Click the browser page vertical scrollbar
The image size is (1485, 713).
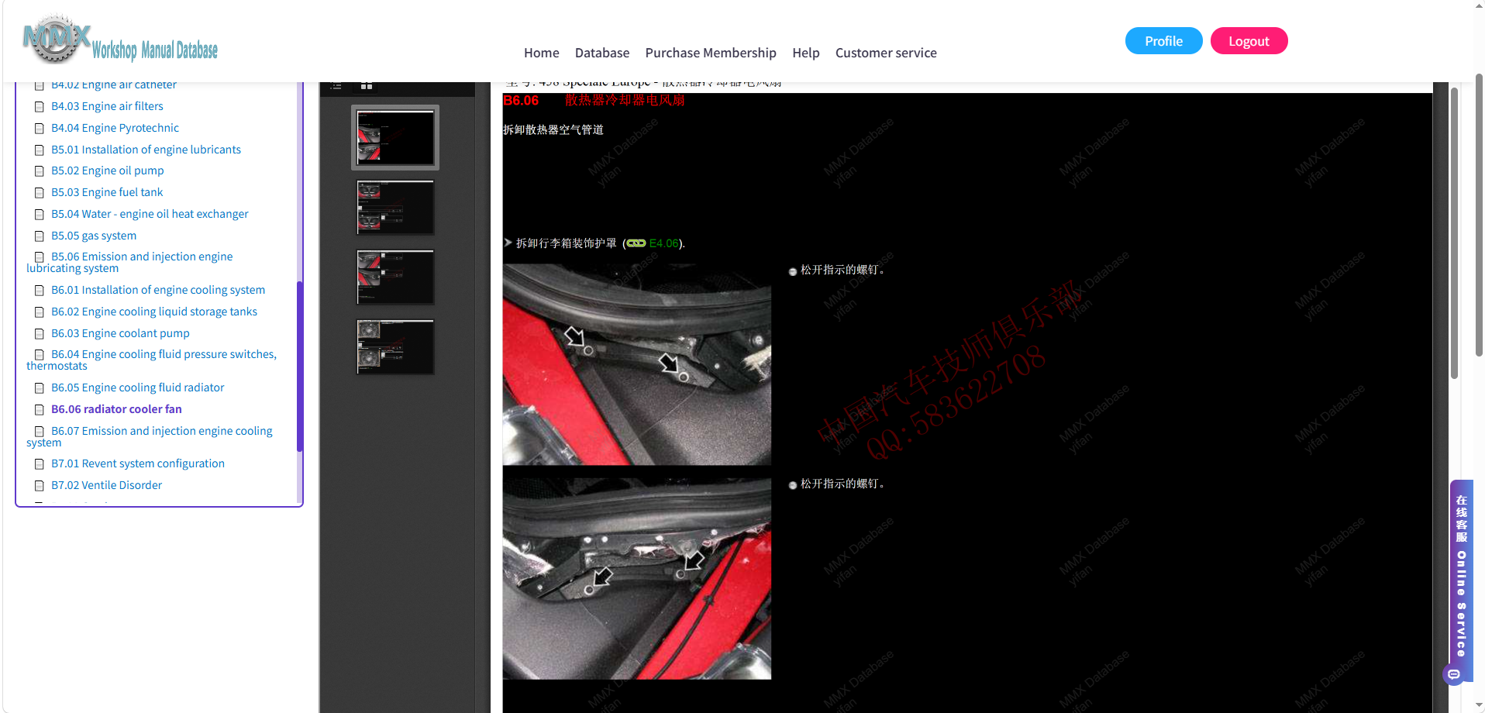1479,215
